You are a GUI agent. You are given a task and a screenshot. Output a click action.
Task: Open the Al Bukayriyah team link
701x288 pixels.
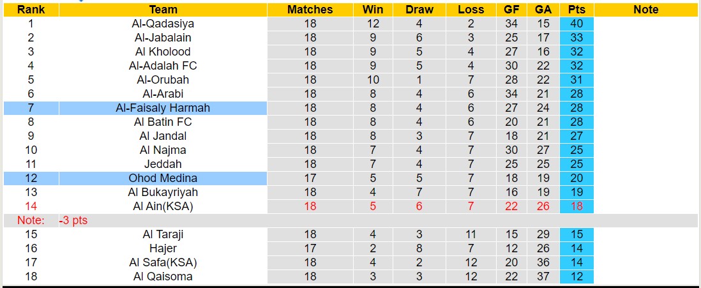click(163, 192)
